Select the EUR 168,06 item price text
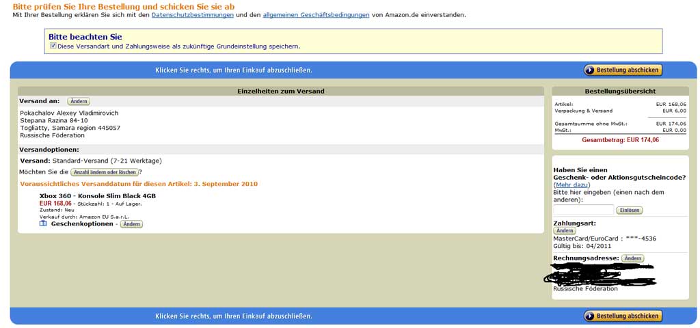700x328 pixels. [x=55, y=204]
